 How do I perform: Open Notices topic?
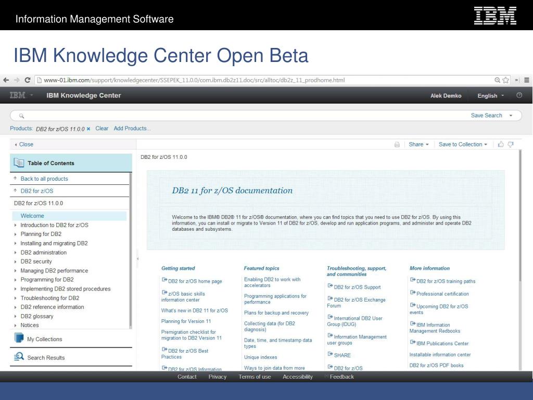[x=30, y=325]
